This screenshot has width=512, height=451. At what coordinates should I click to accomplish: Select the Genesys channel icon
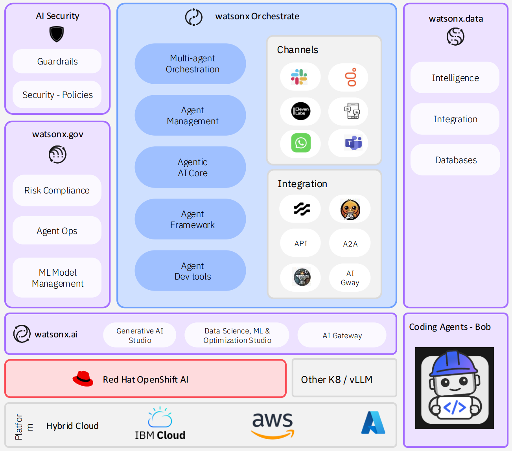click(350, 77)
